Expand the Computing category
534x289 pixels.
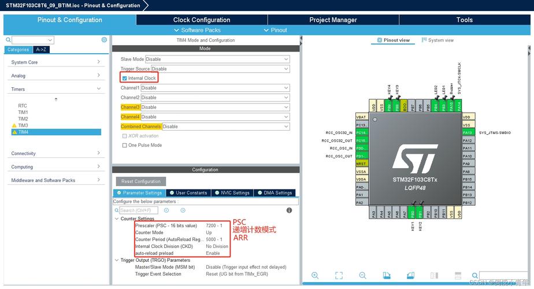[55, 166]
